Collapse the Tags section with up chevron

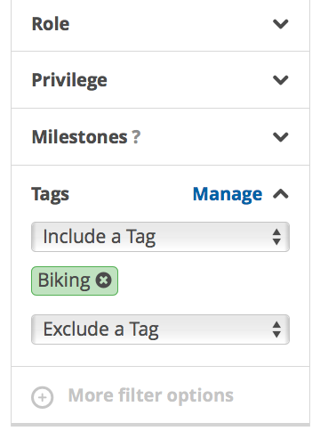click(x=280, y=194)
